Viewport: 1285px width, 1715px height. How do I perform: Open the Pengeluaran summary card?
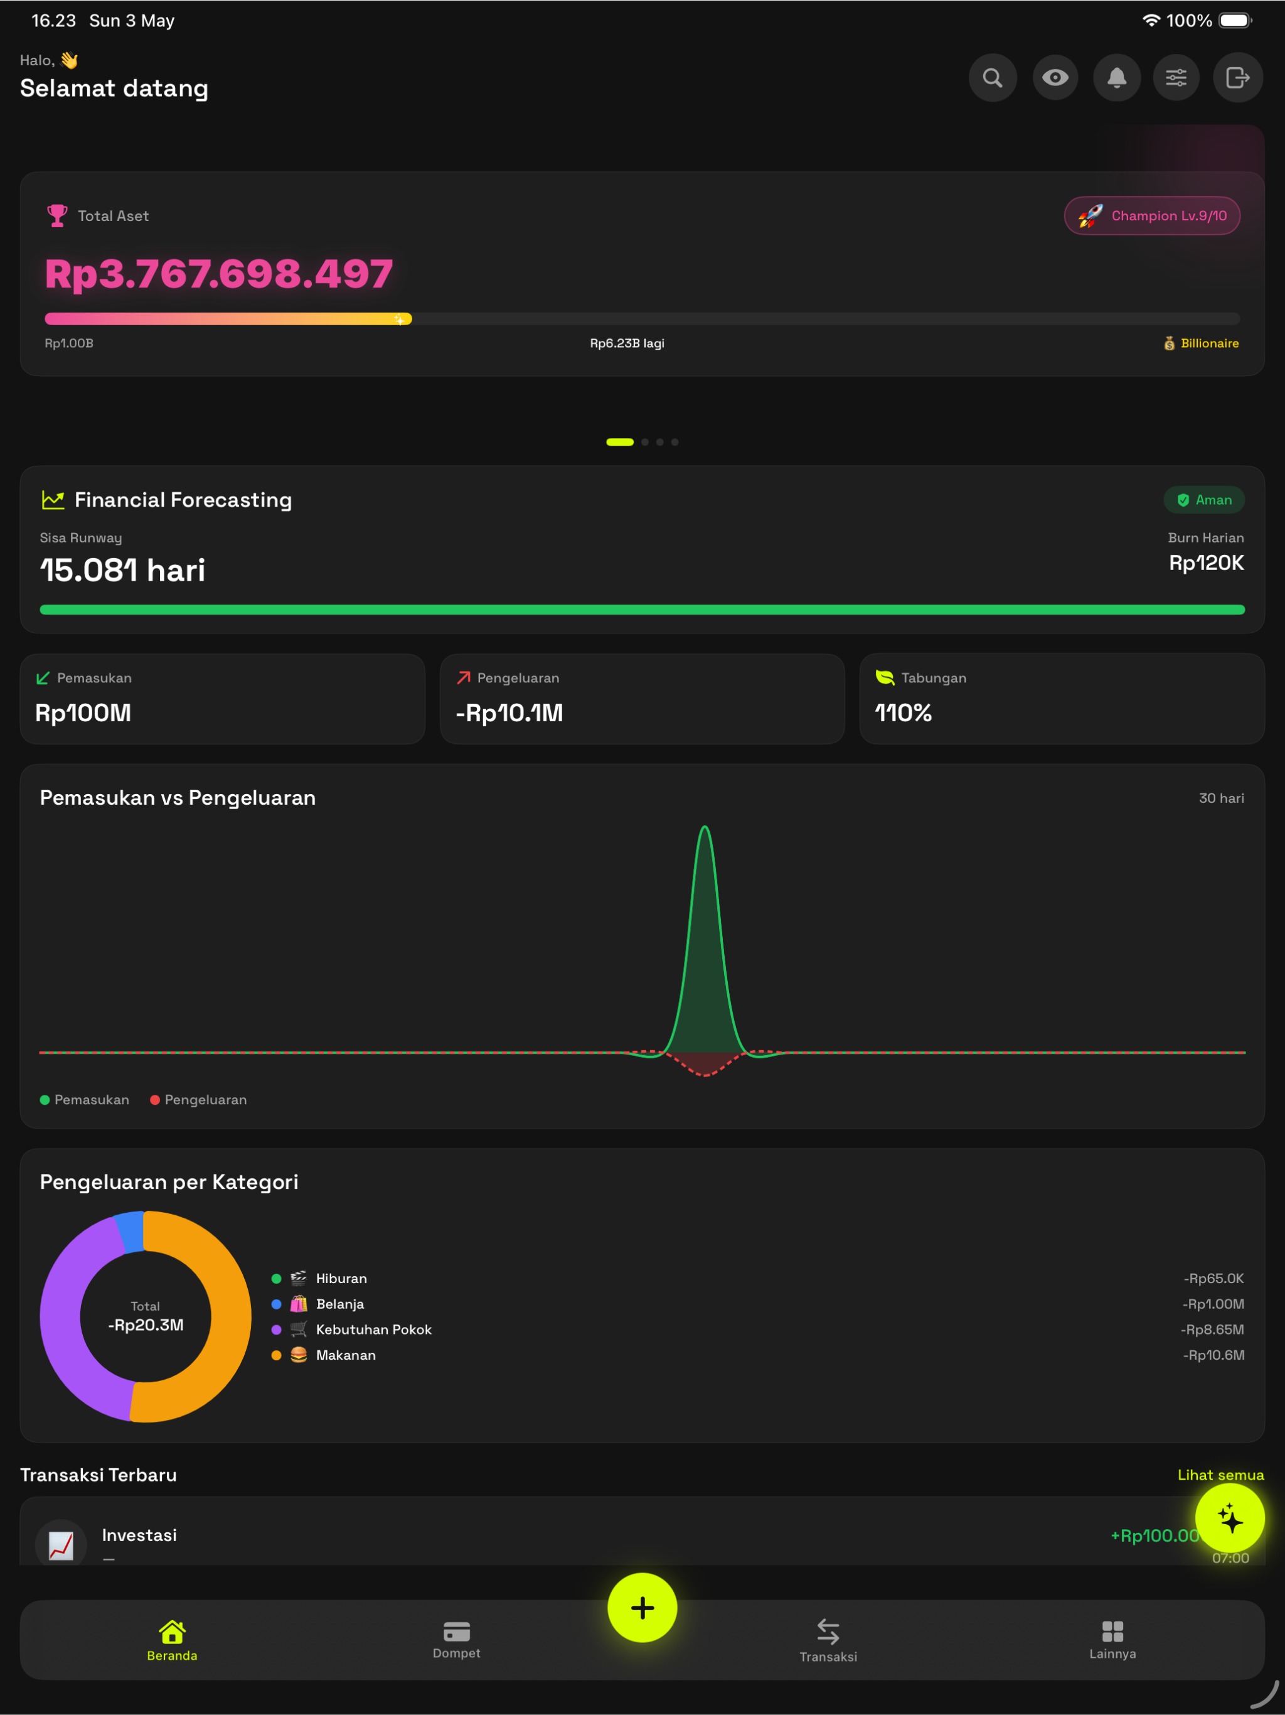(642, 699)
